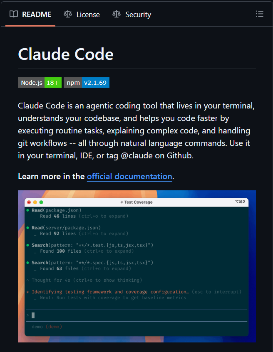Image resolution: width=273 pixels, height=352 pixels.
Task: Click the Test Coverage terminal title
Action: click(136, 202)
